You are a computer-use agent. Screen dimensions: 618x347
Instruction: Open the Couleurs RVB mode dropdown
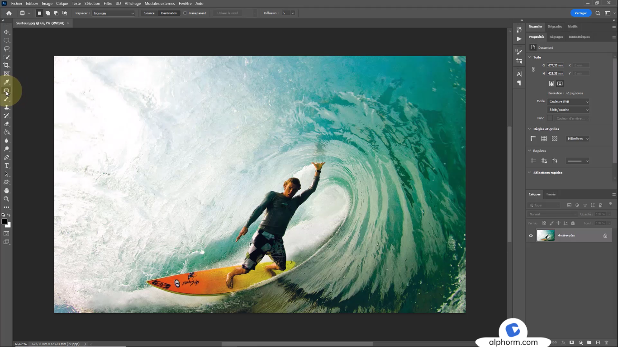(568, 101)
